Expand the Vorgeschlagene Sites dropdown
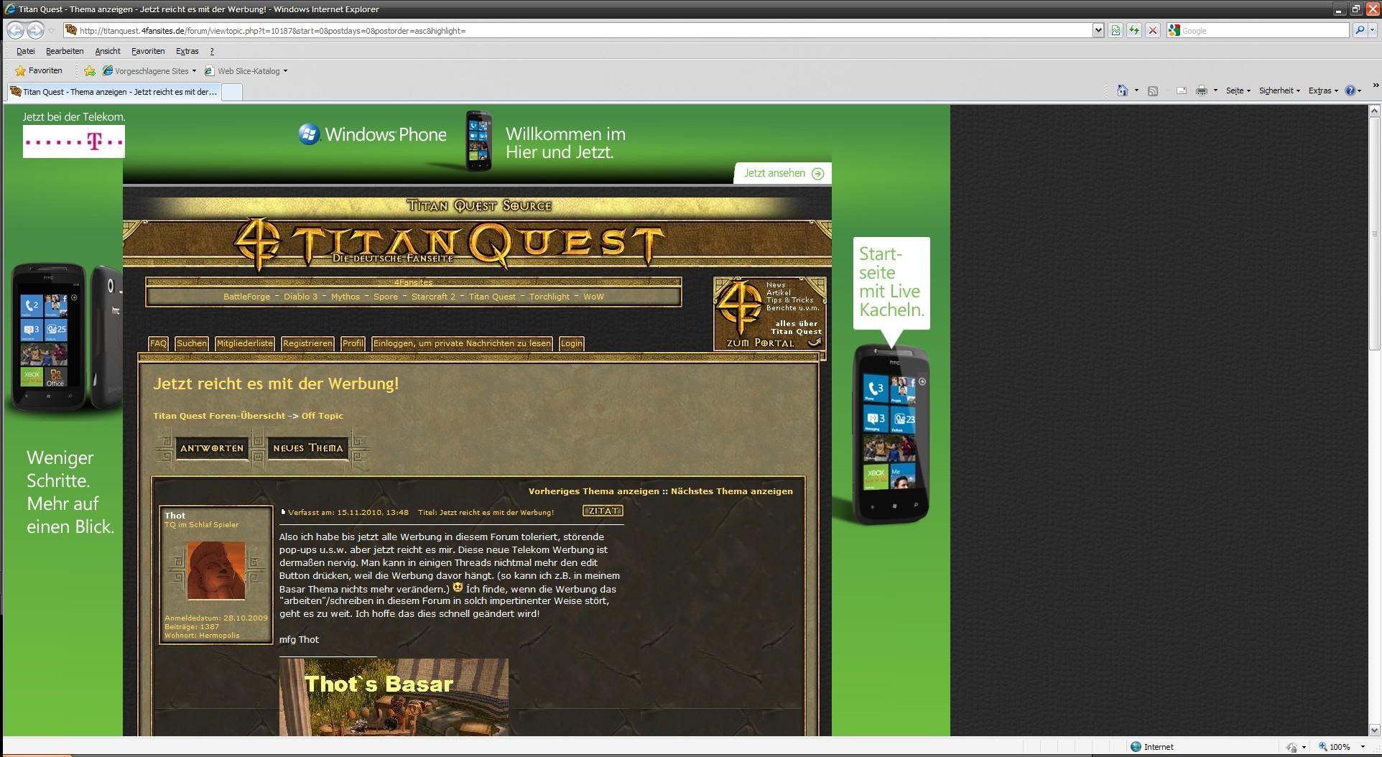 point(194,71)
